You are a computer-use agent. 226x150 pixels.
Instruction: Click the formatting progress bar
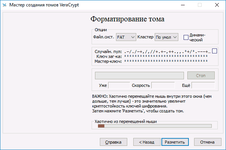139,76
